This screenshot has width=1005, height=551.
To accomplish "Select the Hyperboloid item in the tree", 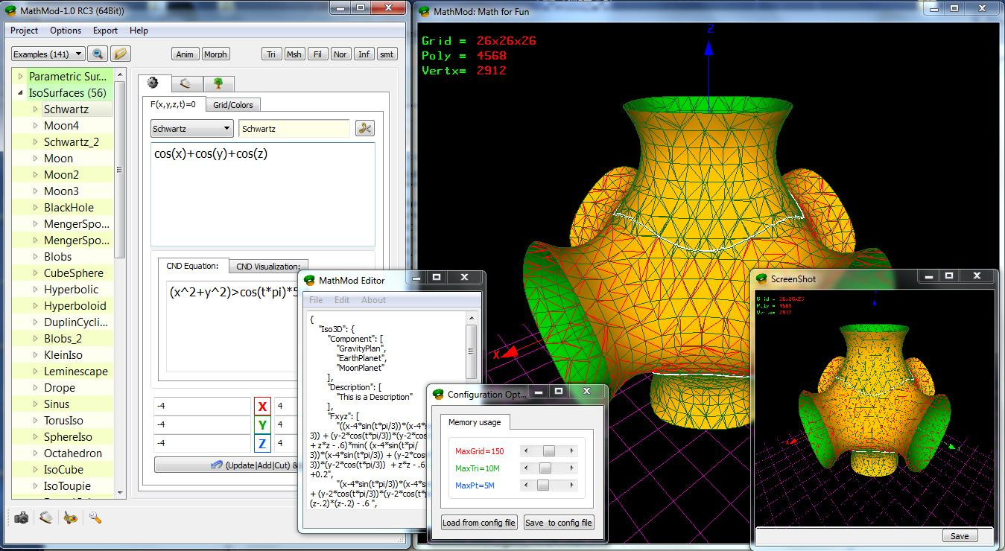I will click(74, 305).
